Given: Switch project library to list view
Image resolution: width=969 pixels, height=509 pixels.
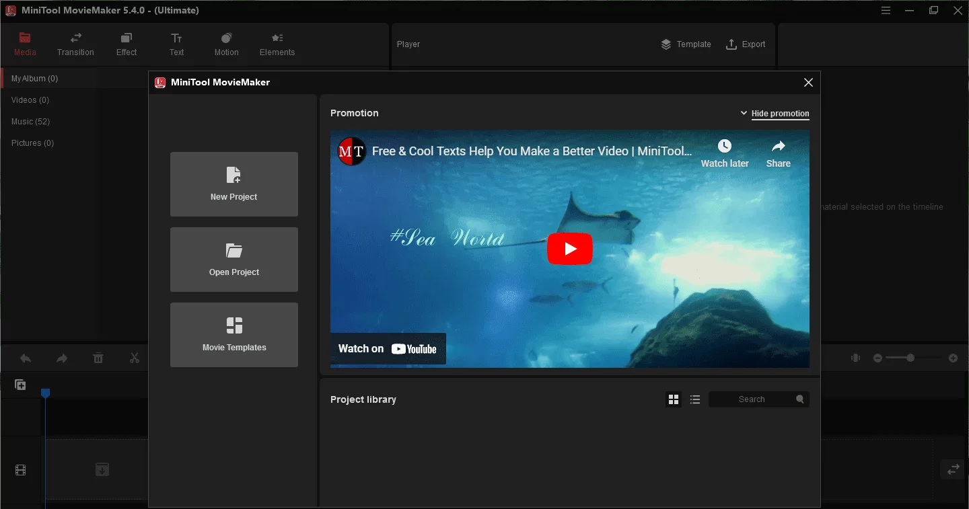Looking at the screenshot, I should (x=695, y=399).
